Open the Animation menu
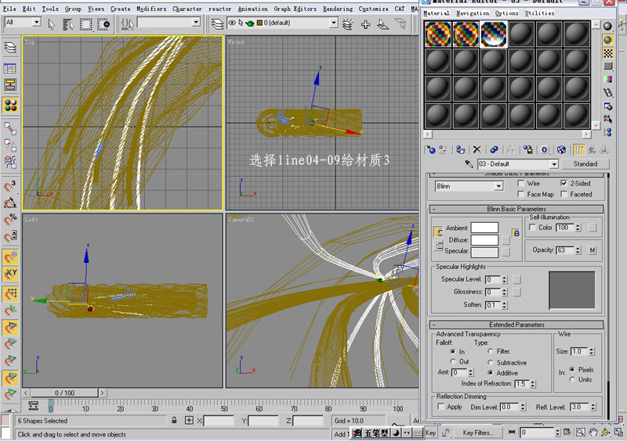 click(252, 9)
